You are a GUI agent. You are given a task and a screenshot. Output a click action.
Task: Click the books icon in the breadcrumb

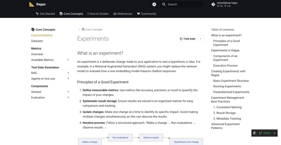point(83,29)
